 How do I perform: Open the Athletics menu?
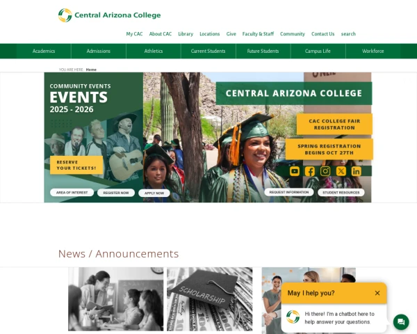[x=154, y=51]
